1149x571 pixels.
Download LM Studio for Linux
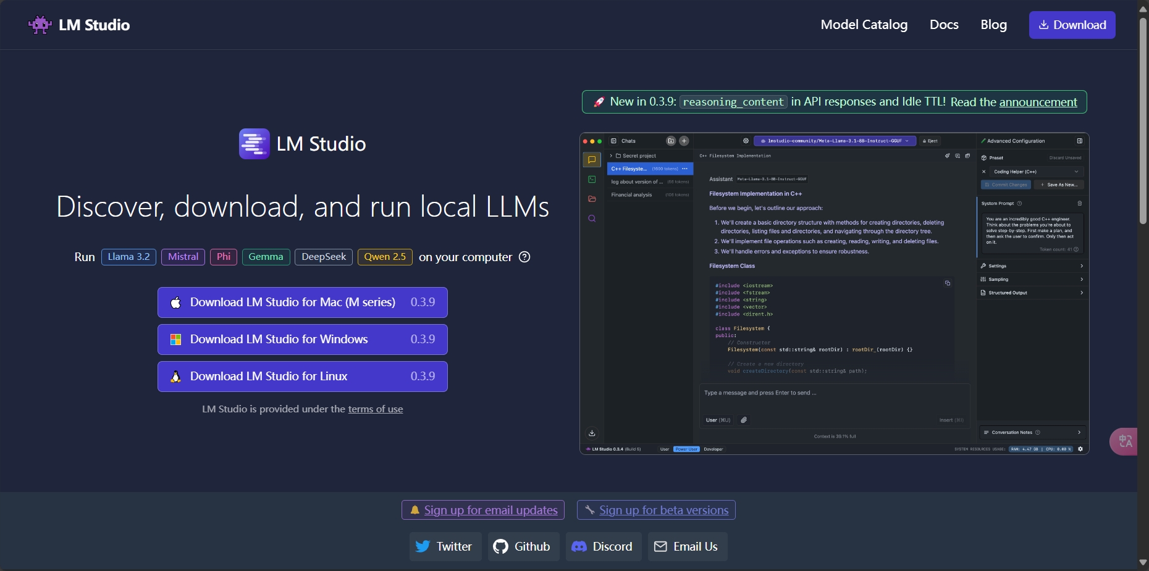[x=303, y=377]
